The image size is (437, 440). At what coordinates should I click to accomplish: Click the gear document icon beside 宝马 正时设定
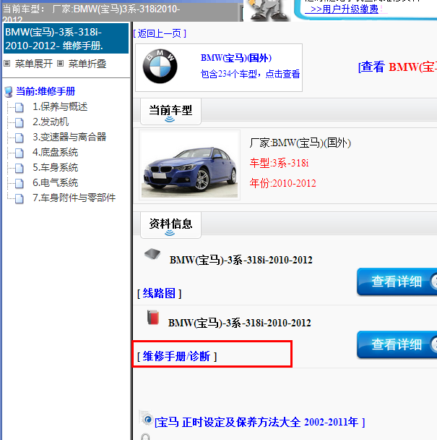pos(146,418)
